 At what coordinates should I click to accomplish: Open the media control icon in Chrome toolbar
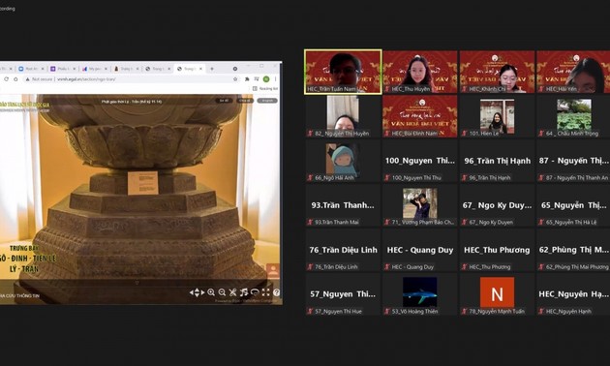pyautogui.click(x=257, y=79)
